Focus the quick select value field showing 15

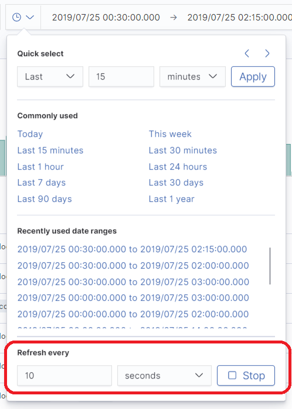click(121, 77)
